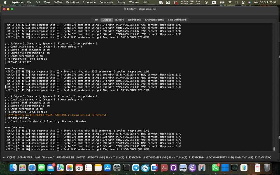Open Calendar showing 30 in Dock
The height and width of the screenshot is (175, 280).
[79, 168]
